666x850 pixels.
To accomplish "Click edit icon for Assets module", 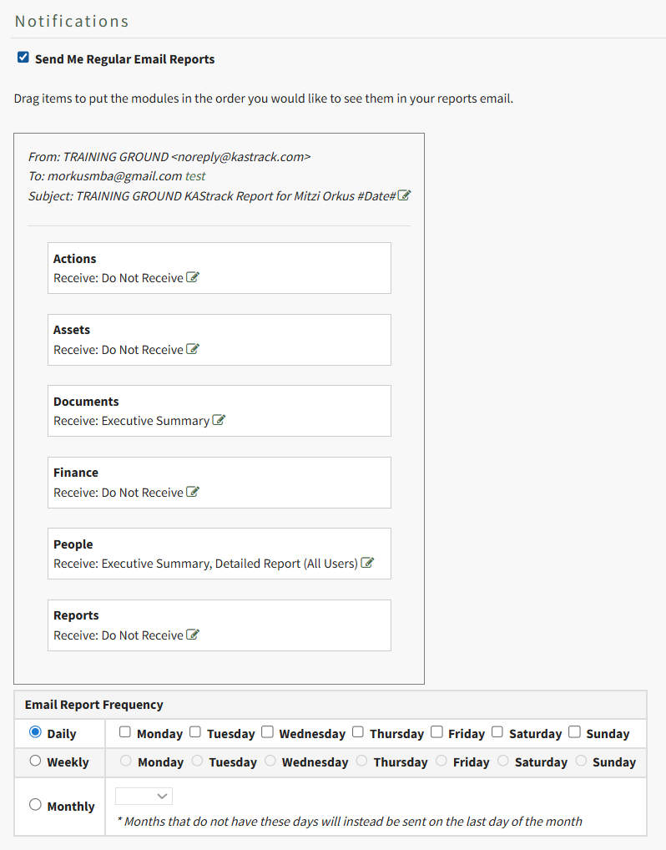I will 193,350.
